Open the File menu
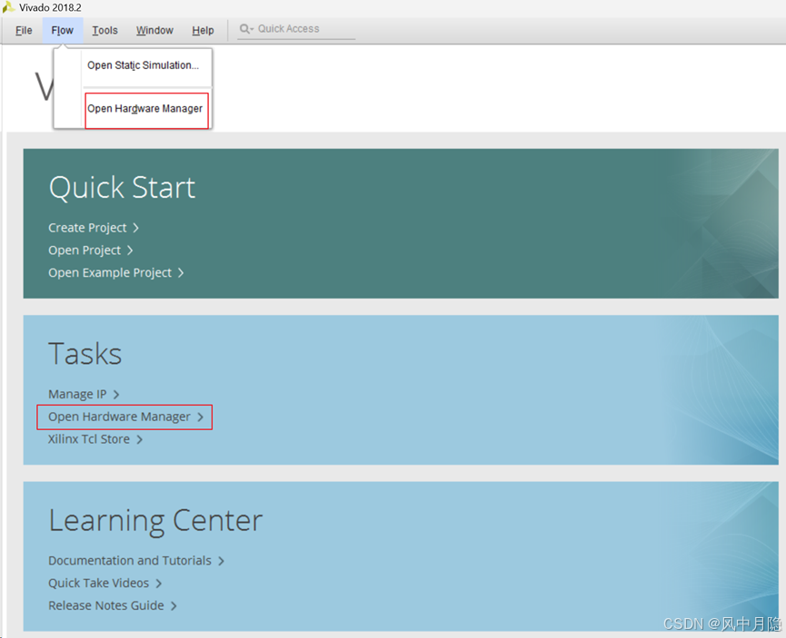The width and height of the screenshot is (786, 638). (x=24, y=31)
